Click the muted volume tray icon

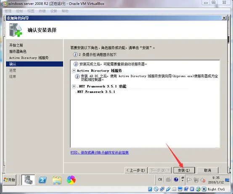[203, 180]
